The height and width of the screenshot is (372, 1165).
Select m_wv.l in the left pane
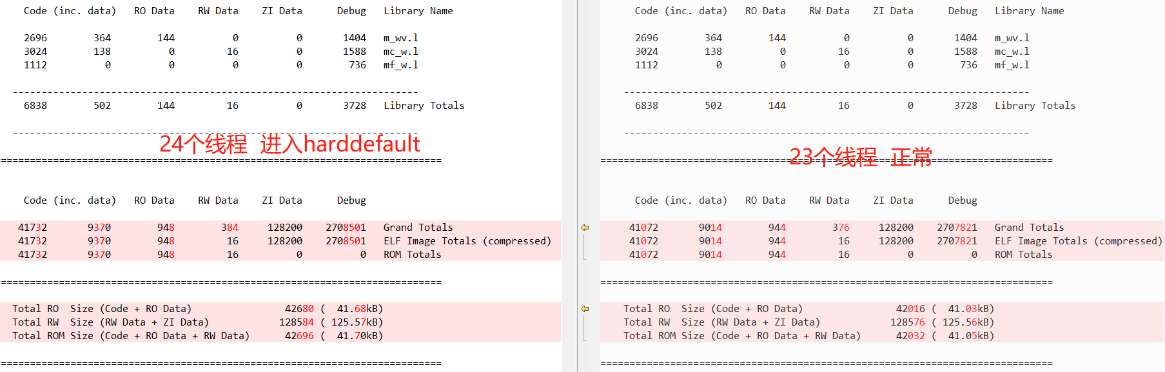click(400, 38)
